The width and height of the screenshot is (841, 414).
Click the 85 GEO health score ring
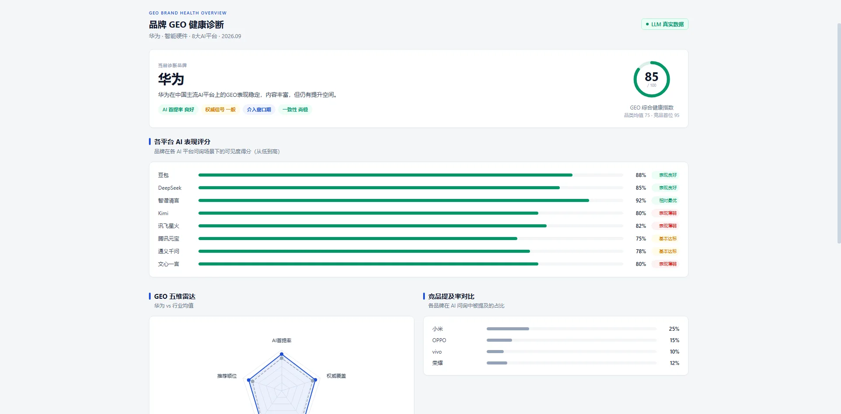click(651, 79)
